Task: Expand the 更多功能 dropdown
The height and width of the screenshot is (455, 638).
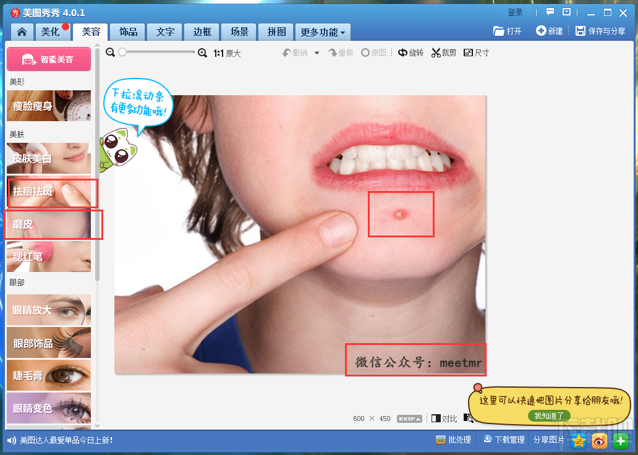Action: (x=323, y=32)
